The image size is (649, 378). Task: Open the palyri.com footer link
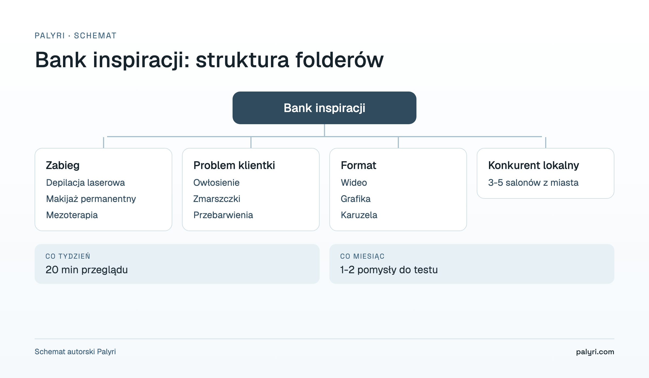[595, 352]
